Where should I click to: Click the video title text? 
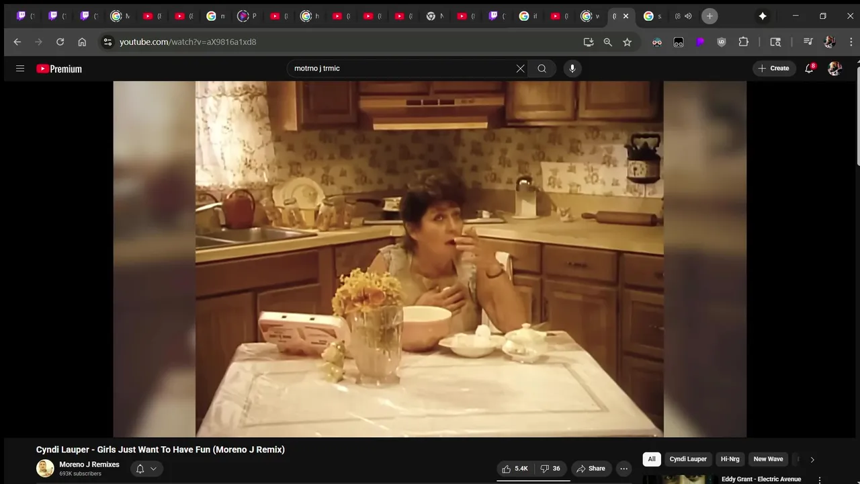(161, 450)
